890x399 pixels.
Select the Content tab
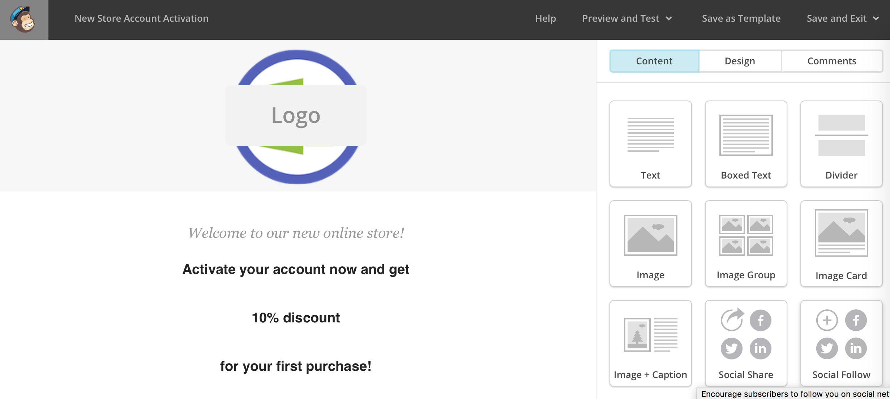[x=654, y=61]
